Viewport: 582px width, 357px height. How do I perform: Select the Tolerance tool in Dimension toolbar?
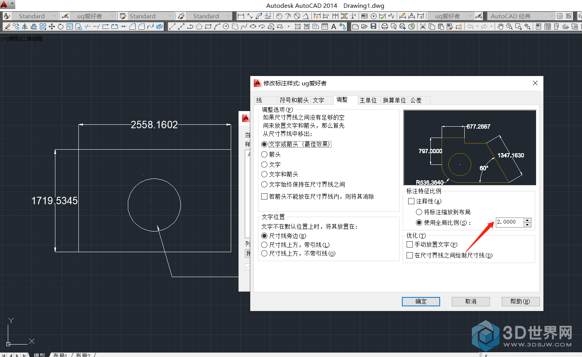point(364,16)
